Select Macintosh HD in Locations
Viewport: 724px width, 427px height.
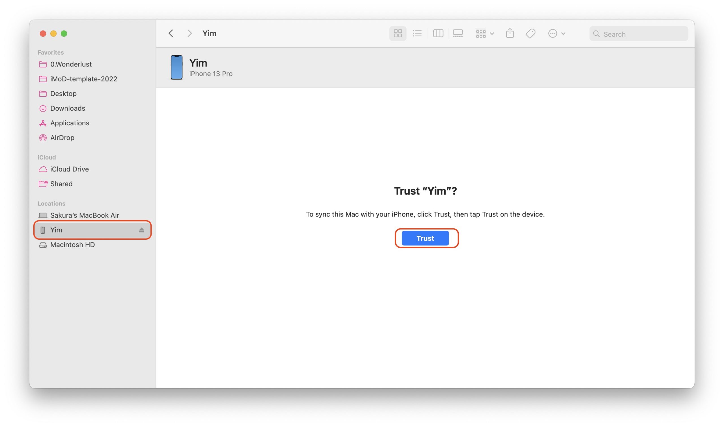(x=72, y=244)
